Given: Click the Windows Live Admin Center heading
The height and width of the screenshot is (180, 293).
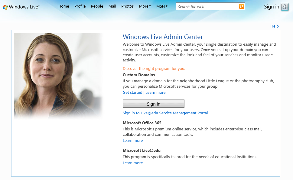Looking at the screenshot, I should pos(163,37).
